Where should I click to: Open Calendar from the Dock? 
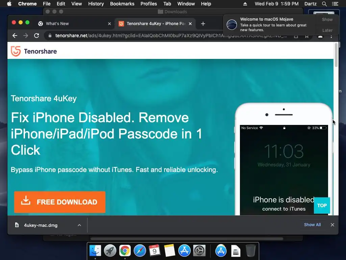pyautogui.click(x=154, y=251)
